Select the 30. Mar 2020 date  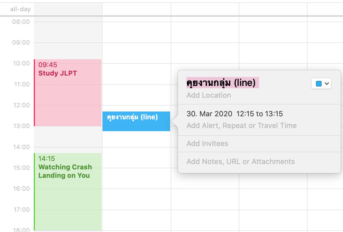point(209,114)
